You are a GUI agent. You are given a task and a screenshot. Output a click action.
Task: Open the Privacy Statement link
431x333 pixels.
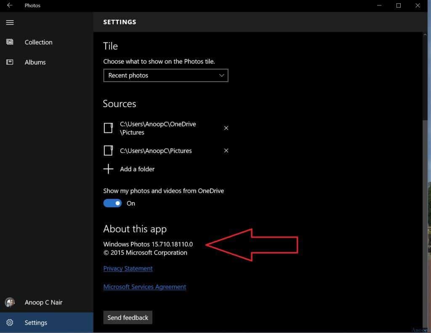[x=128, y=268]
